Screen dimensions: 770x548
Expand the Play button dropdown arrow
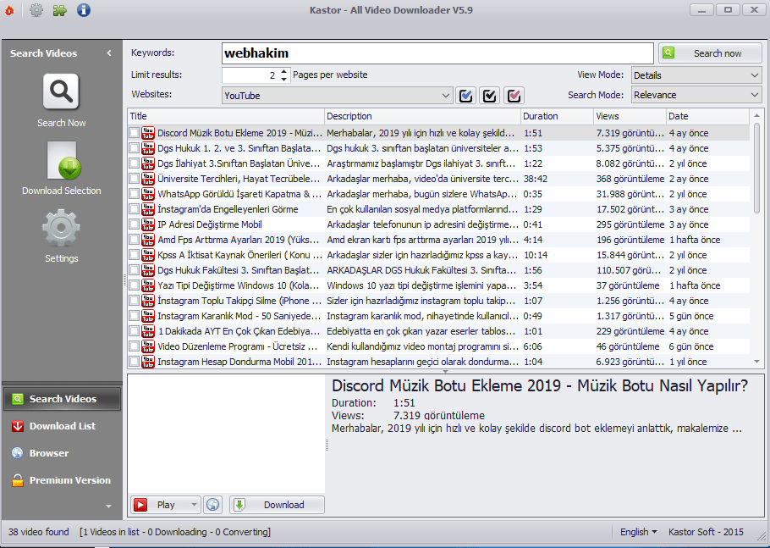(x=194, y=505)
